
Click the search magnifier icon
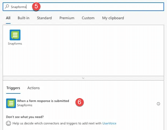click(x=7, y=7)
